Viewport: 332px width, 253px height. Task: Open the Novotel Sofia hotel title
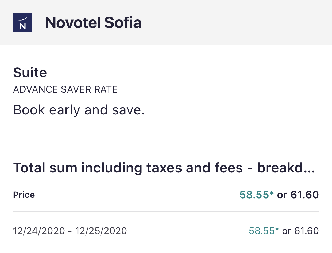click(x=93, y=23)
